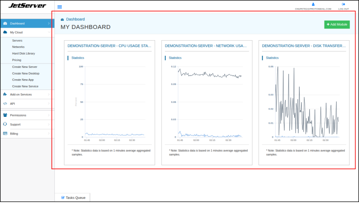
Task: Open Servers in the sidebar
Action: click(17, 40)
